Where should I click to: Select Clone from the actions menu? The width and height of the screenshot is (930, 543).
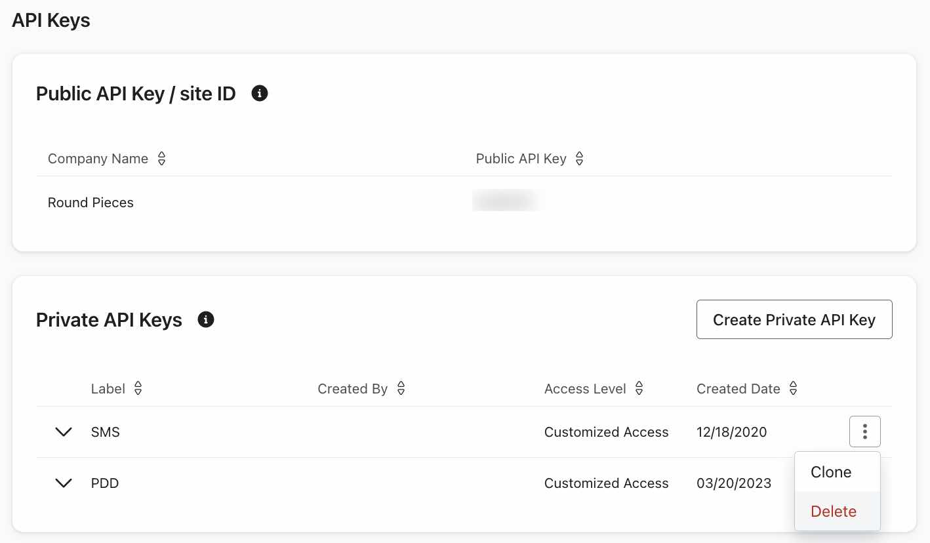tap(830, 472)
